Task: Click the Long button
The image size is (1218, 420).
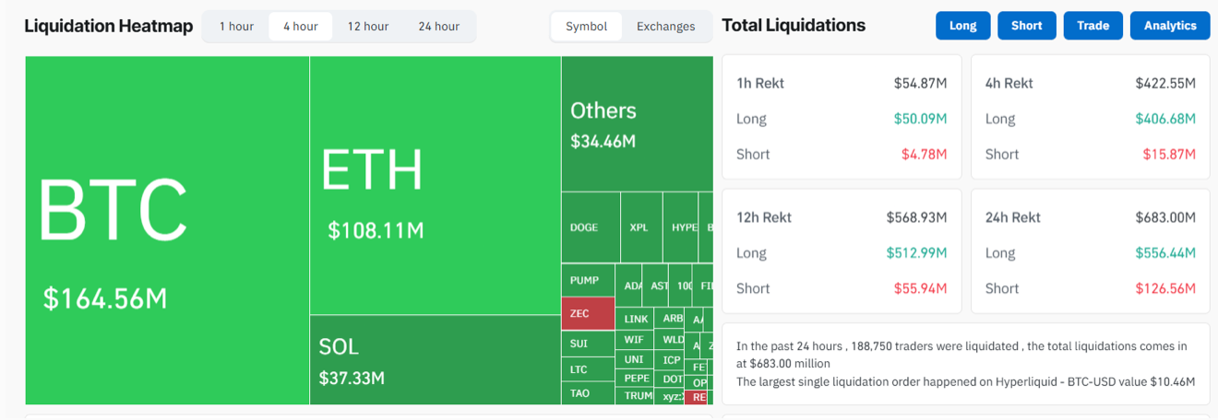Action: [962, 26]
